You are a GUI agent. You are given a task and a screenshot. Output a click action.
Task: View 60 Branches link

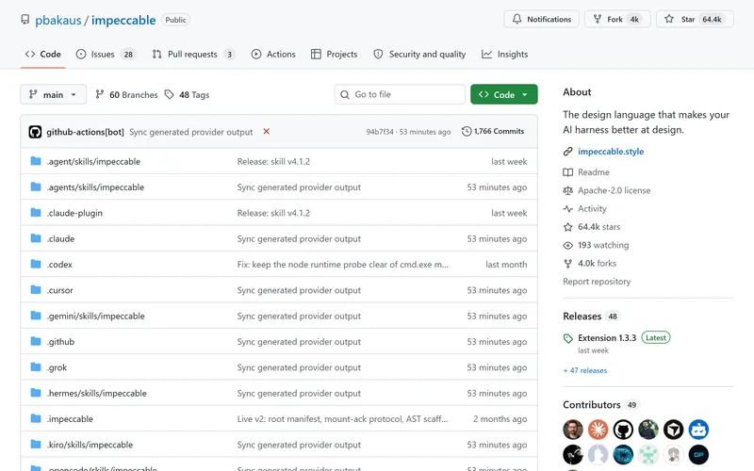[x=126, y=95]
